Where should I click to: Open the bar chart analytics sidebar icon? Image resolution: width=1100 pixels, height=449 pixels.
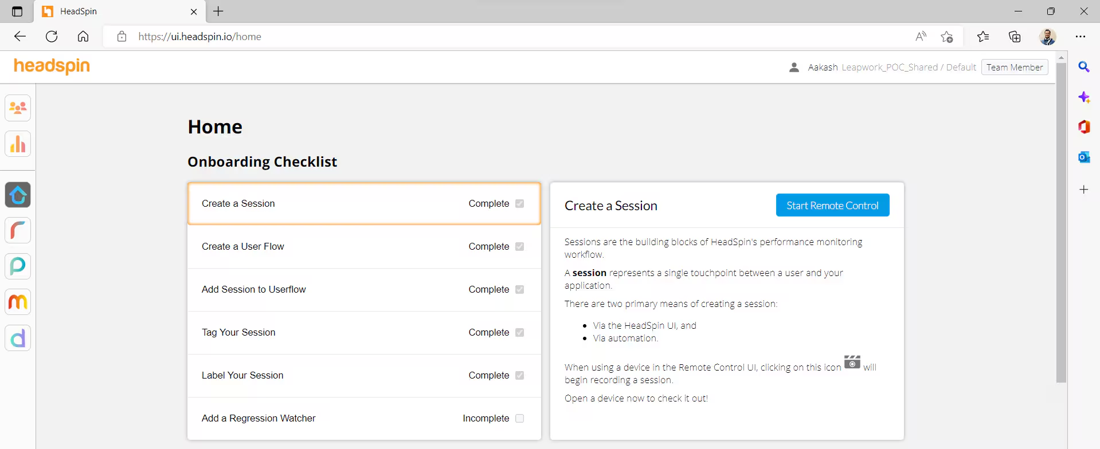[x=18, y=144]
